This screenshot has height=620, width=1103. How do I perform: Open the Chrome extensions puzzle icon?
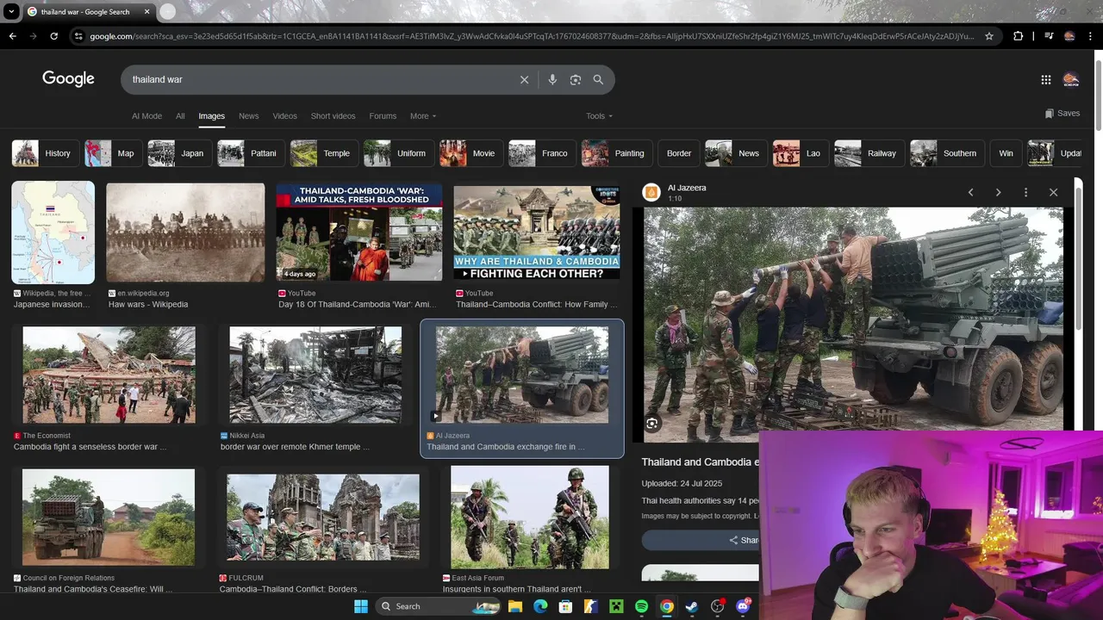click(x=1019, y=36)
